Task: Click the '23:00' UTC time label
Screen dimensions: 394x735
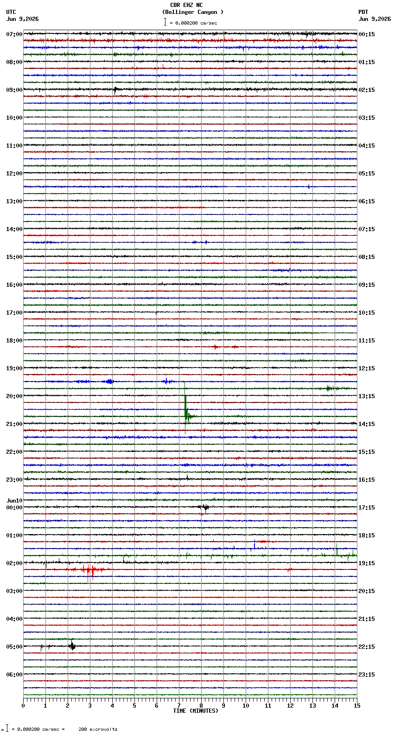Action: pos(14,480)
